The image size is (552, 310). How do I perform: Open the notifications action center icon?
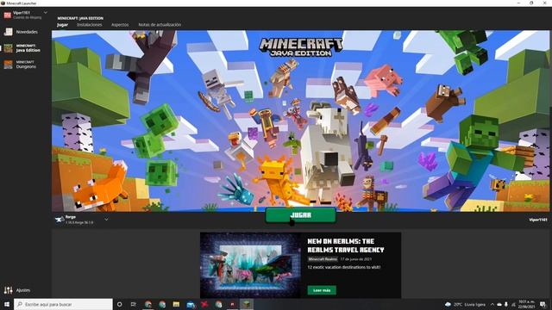tap(543, 304)
